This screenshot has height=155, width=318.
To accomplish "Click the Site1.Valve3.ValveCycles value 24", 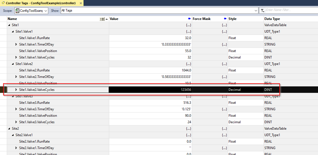I will [190, 122].
